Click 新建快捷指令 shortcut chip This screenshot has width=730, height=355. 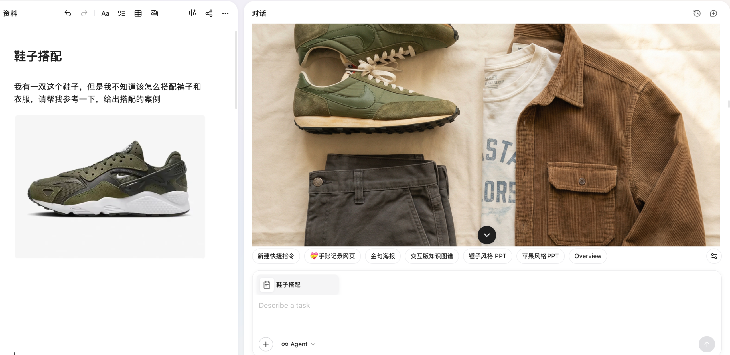(x=276, y=256)
